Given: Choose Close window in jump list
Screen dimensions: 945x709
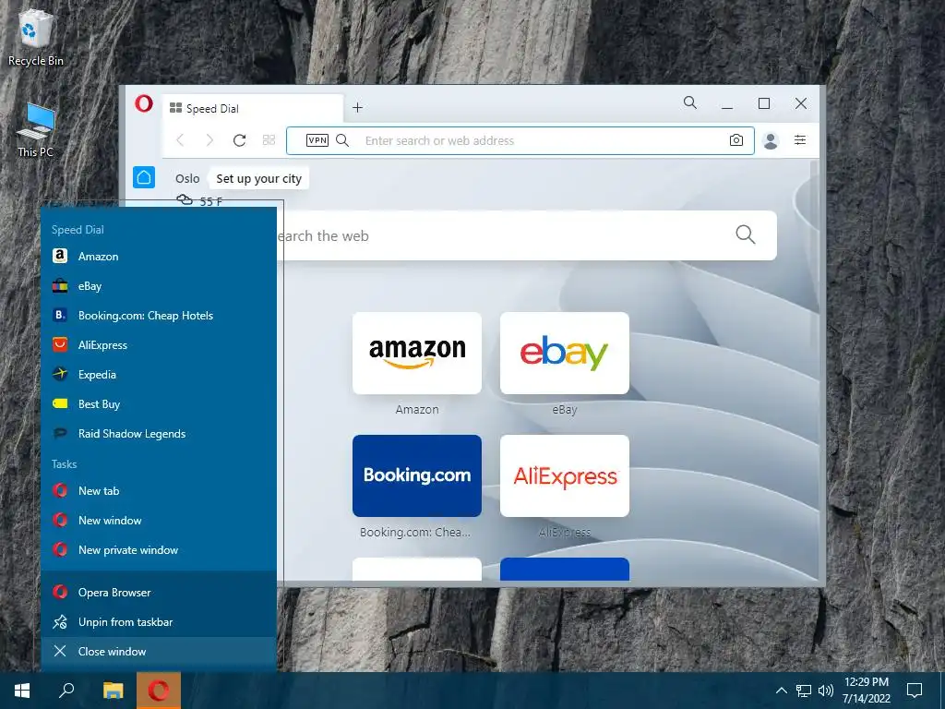Looking at the screenshot, I should pos(159,651).
